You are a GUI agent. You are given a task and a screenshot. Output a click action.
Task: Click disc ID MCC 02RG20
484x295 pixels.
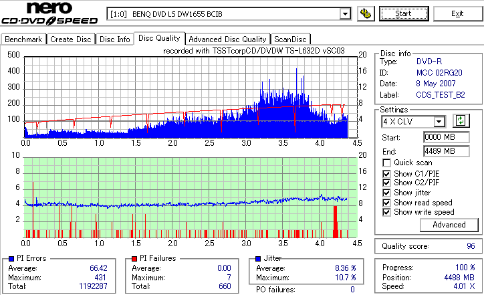(x=439, y=73)
